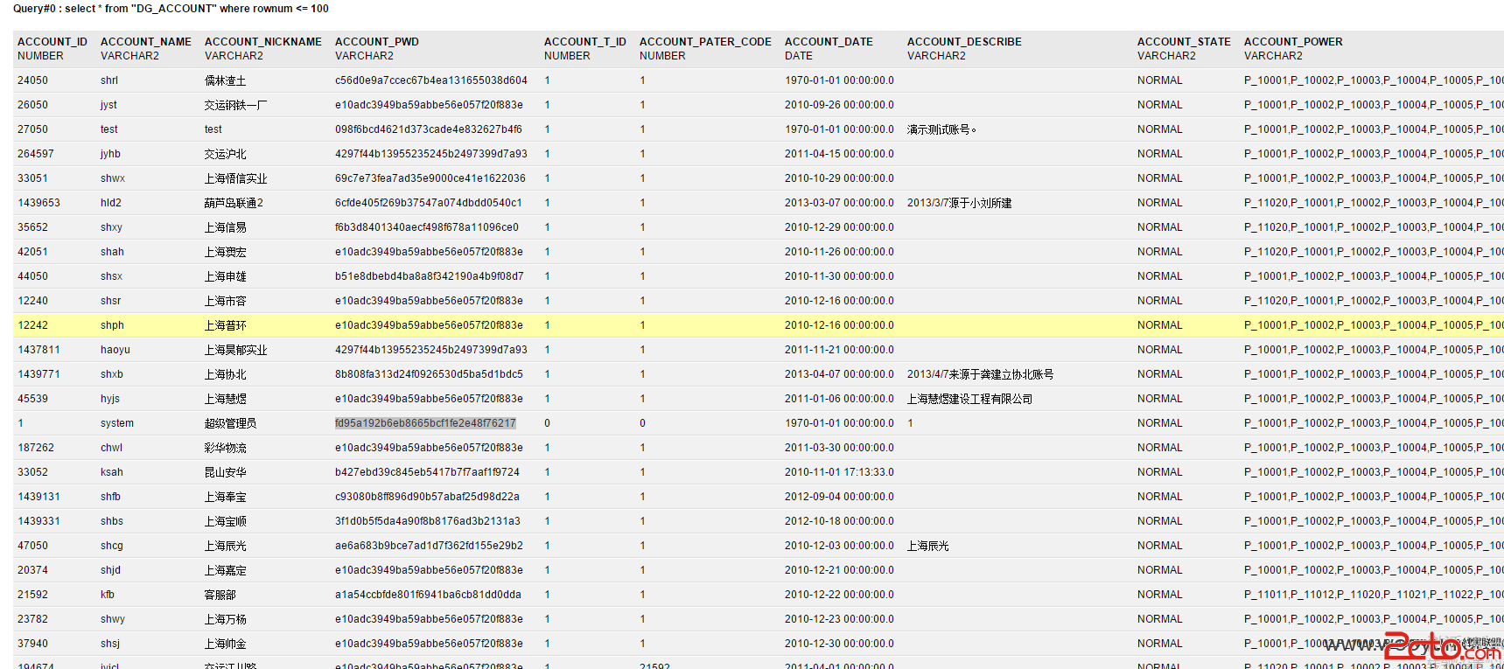Click description 上海慧煜建设工程有限公司

point(969,399)
